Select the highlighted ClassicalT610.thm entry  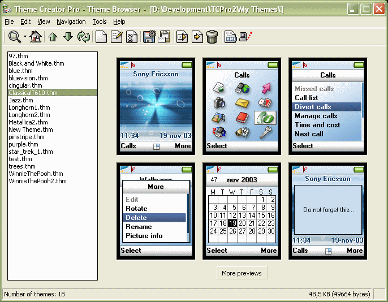pyautogui.click(x=53, y=93)
